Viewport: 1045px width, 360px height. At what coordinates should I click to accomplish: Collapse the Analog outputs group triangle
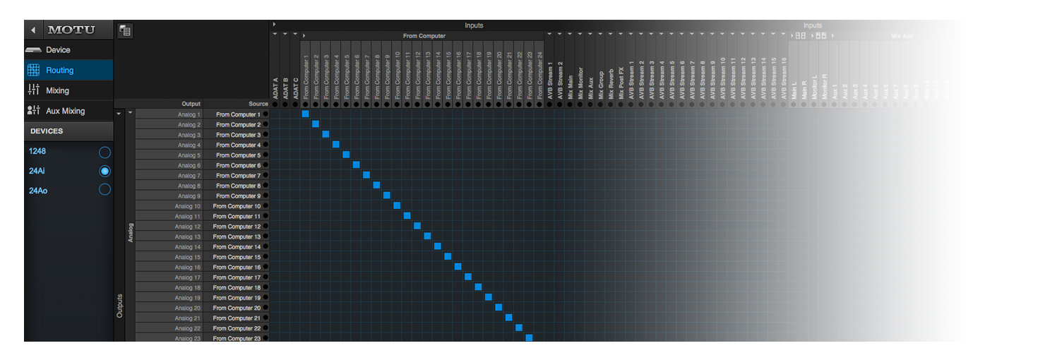pos(130,113)
